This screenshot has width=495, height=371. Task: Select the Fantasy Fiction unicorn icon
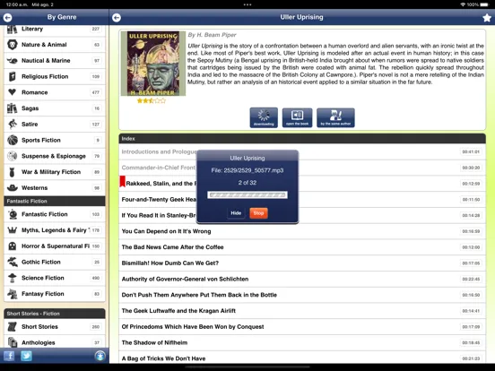[13, 294]
